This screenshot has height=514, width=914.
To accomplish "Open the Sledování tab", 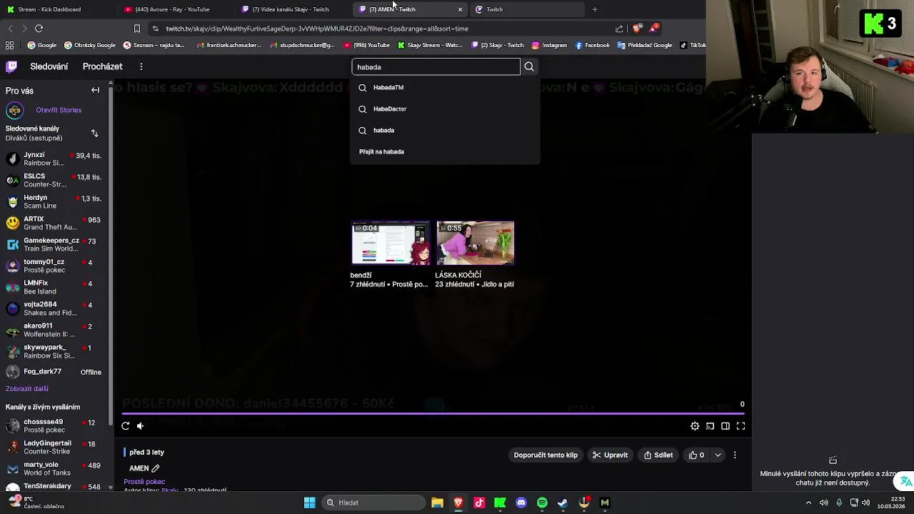I will (x=49, y=66).
